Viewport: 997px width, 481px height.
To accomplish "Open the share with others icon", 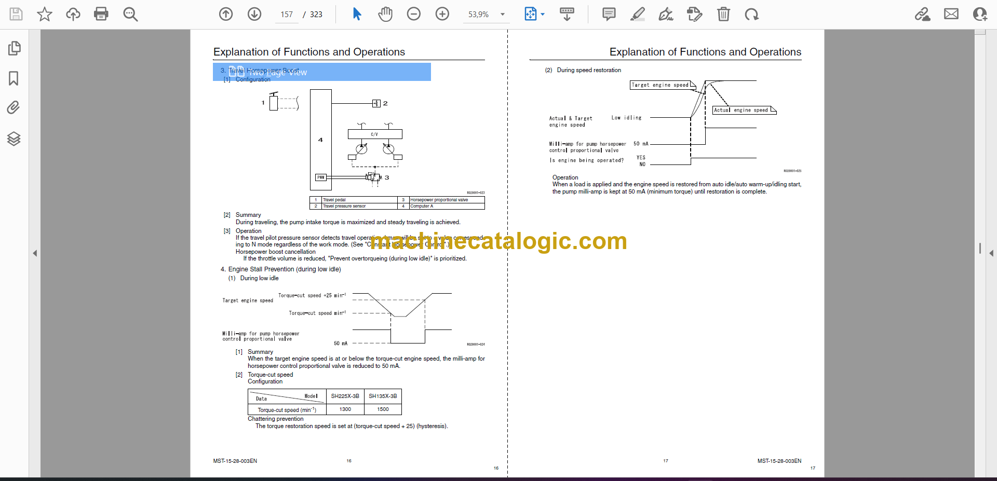I will tap(980, 14).
